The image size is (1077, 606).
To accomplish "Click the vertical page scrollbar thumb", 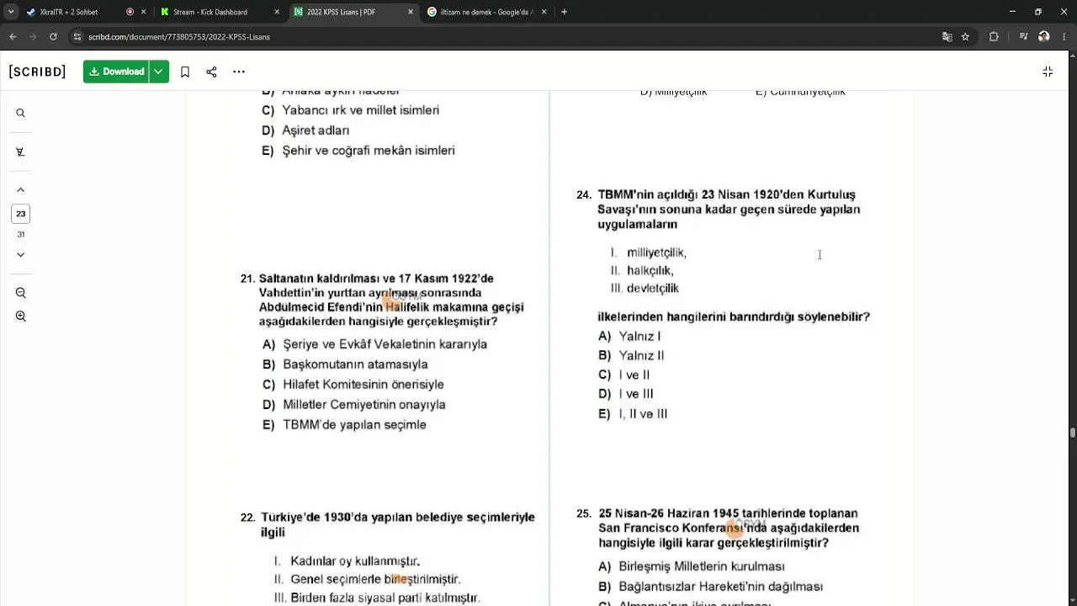I will tap(1072, 433).
